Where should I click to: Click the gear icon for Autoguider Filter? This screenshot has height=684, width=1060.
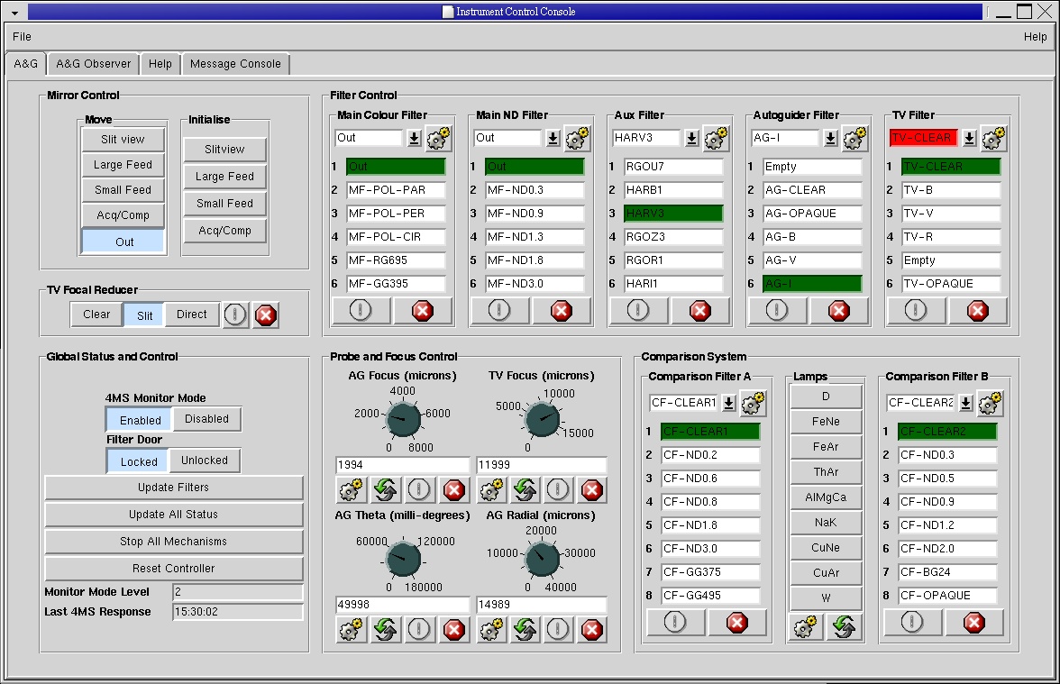tap(855, 138)
